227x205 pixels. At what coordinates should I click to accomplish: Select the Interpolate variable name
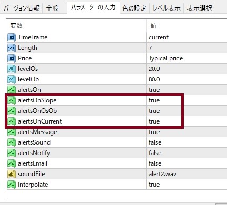33,184
